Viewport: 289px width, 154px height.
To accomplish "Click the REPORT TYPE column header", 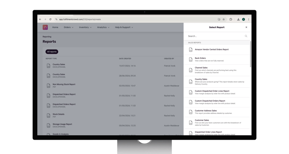I will [x=51, y=59].
